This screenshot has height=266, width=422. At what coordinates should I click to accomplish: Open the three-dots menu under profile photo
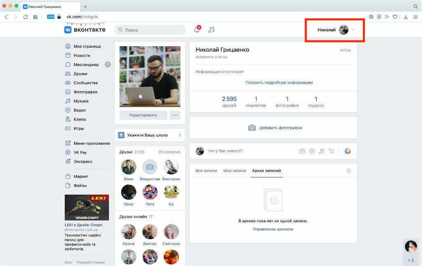pos(175,115)
